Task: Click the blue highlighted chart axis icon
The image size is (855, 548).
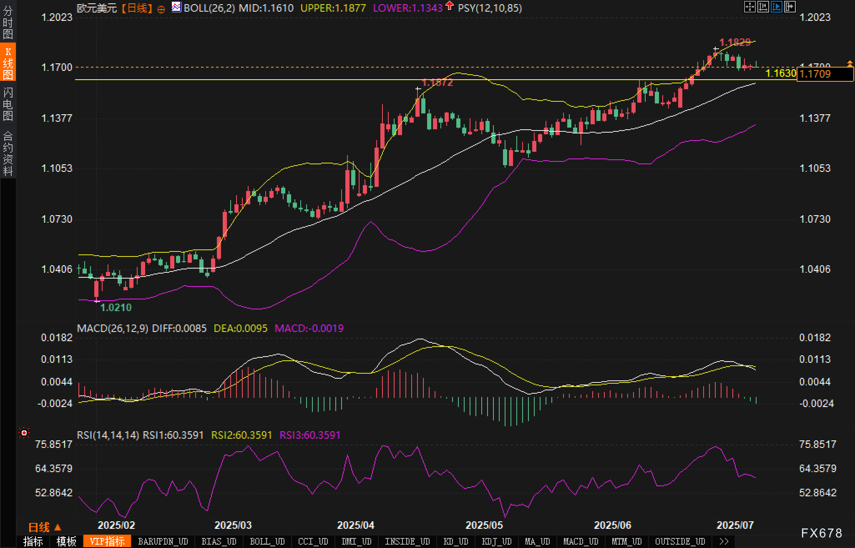Action: point(776,7)
